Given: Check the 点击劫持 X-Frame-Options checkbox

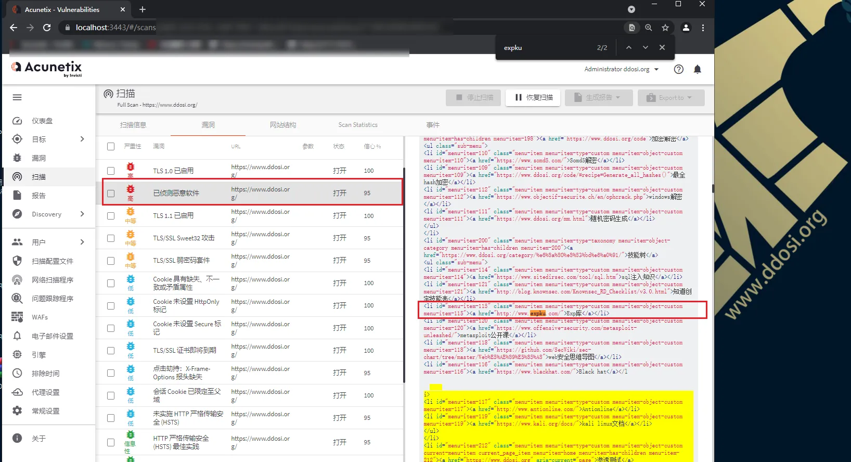Looking at the screenshot, I should tap(111, 373).
